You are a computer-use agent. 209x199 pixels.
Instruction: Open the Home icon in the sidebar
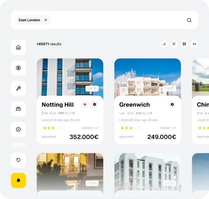tap(18, 47)
